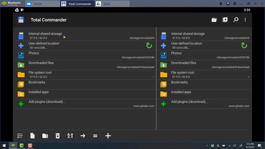This screenshot has width=265, height=149.
Task: Click the left panel Bookmarks star folder icon
Action: (x=21, y=84)
